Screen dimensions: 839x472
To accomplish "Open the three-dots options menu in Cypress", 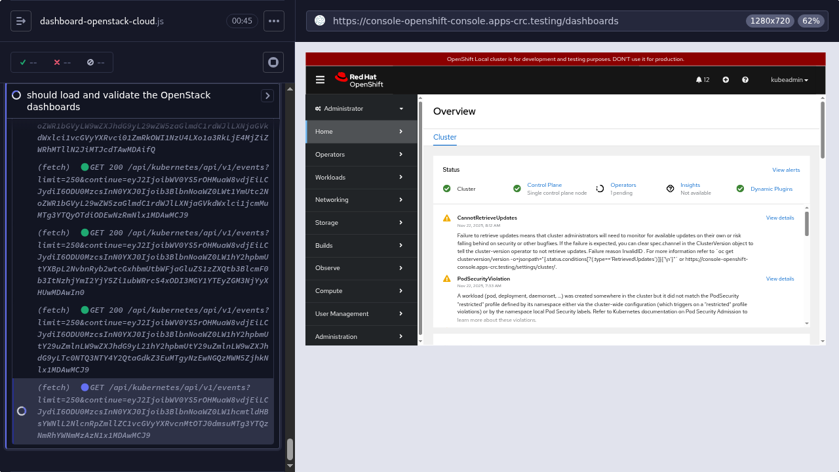I will point(274,21).
